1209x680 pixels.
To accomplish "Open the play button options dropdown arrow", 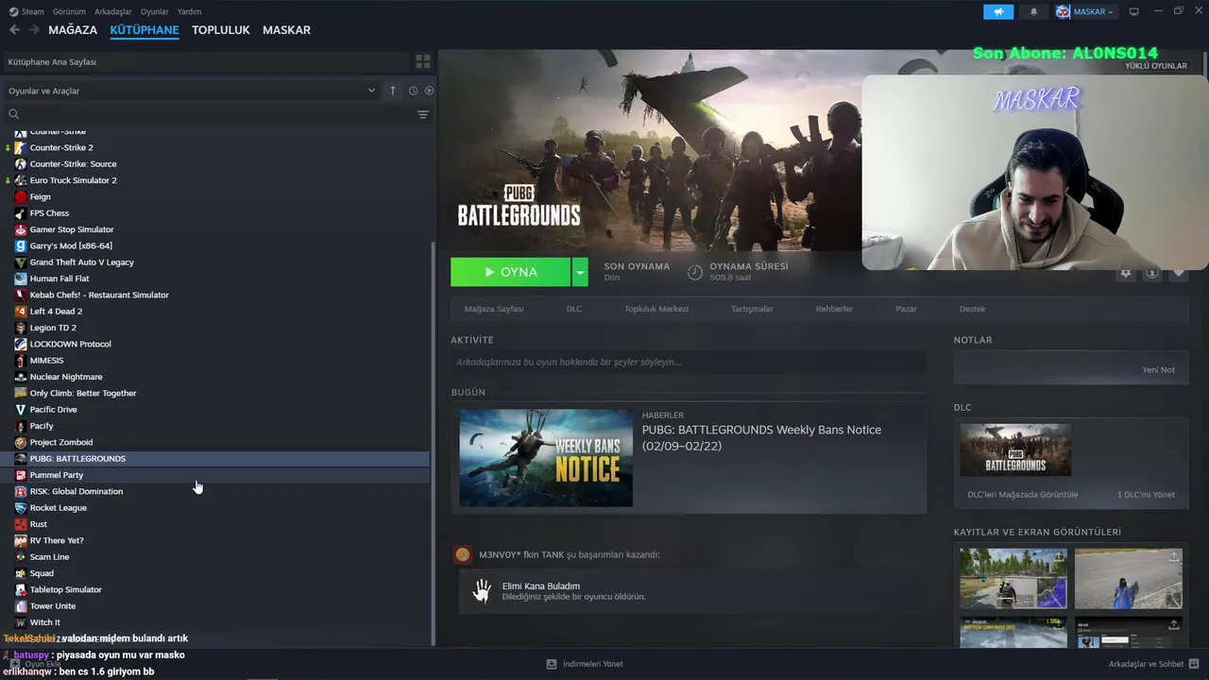I will [580, 272].
